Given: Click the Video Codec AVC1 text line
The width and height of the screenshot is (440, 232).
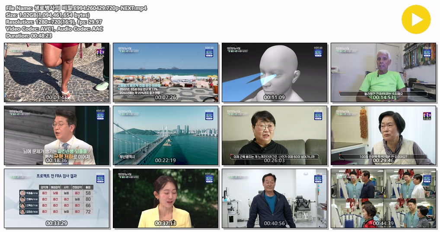Looking at the screenshot, I should [54, 29].
